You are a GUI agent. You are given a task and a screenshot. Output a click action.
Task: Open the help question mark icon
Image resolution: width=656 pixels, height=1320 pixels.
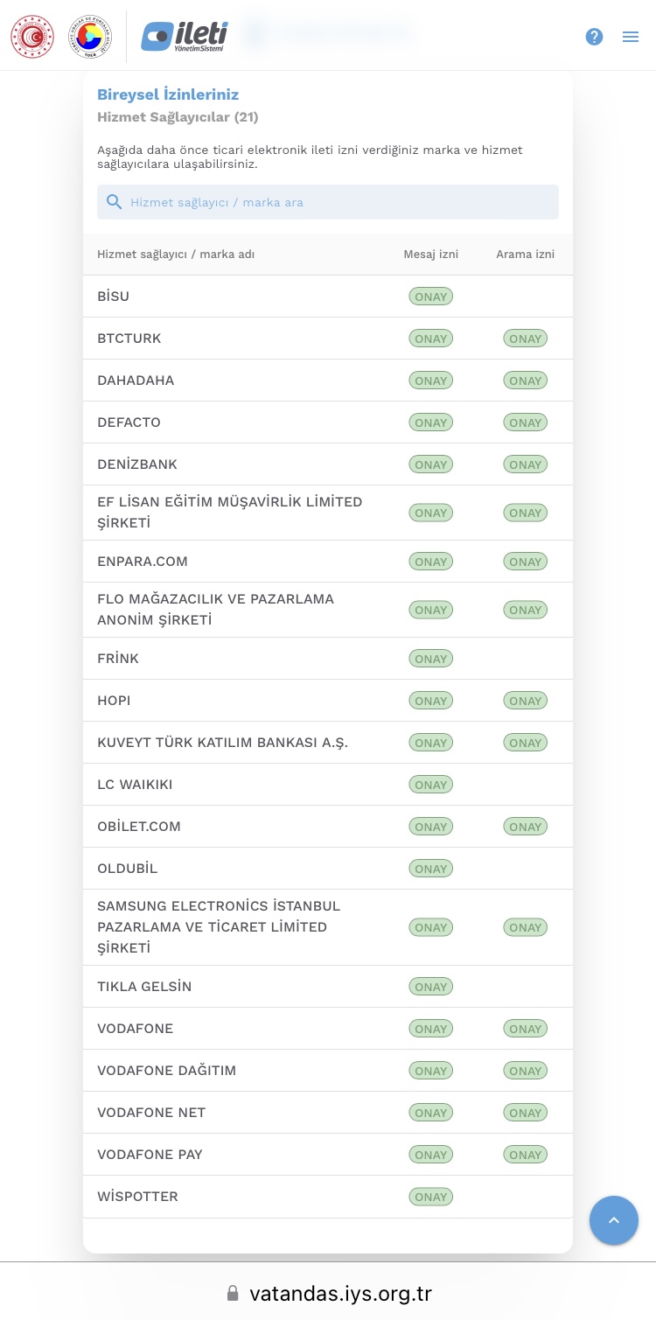pos(594,37)
